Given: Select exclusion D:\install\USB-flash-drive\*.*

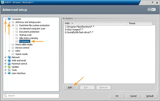Looking at the screenshot, I should tap(79, 32).
